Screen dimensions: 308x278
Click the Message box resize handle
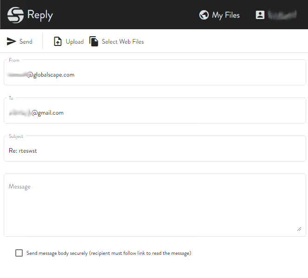point(299,228)
